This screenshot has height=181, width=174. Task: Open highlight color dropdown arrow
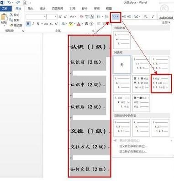(74, 24)
